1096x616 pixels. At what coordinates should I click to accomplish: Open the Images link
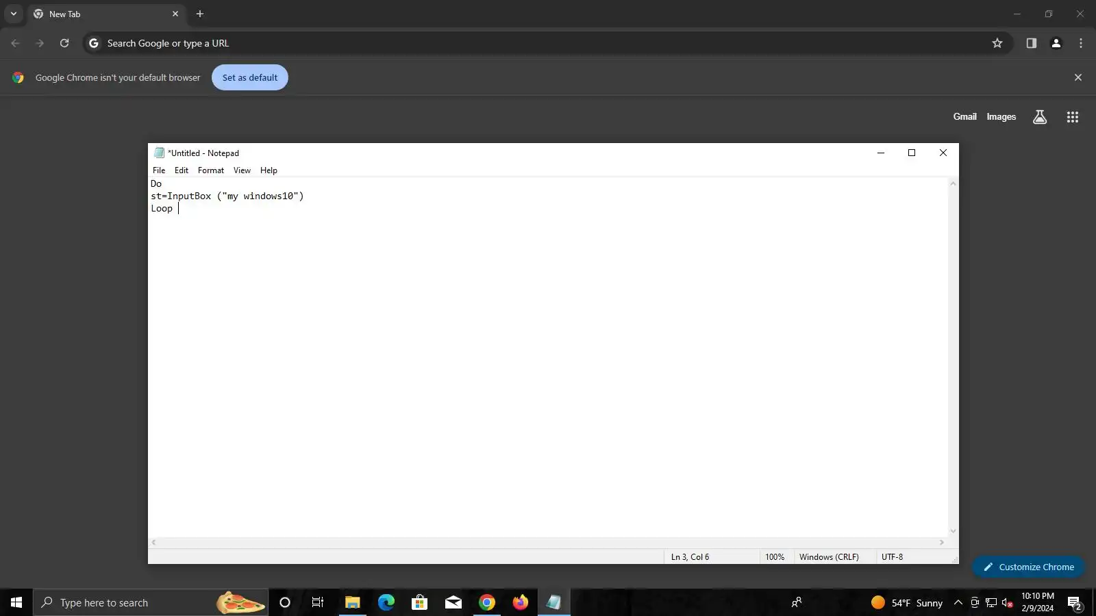click(1001, 116)
